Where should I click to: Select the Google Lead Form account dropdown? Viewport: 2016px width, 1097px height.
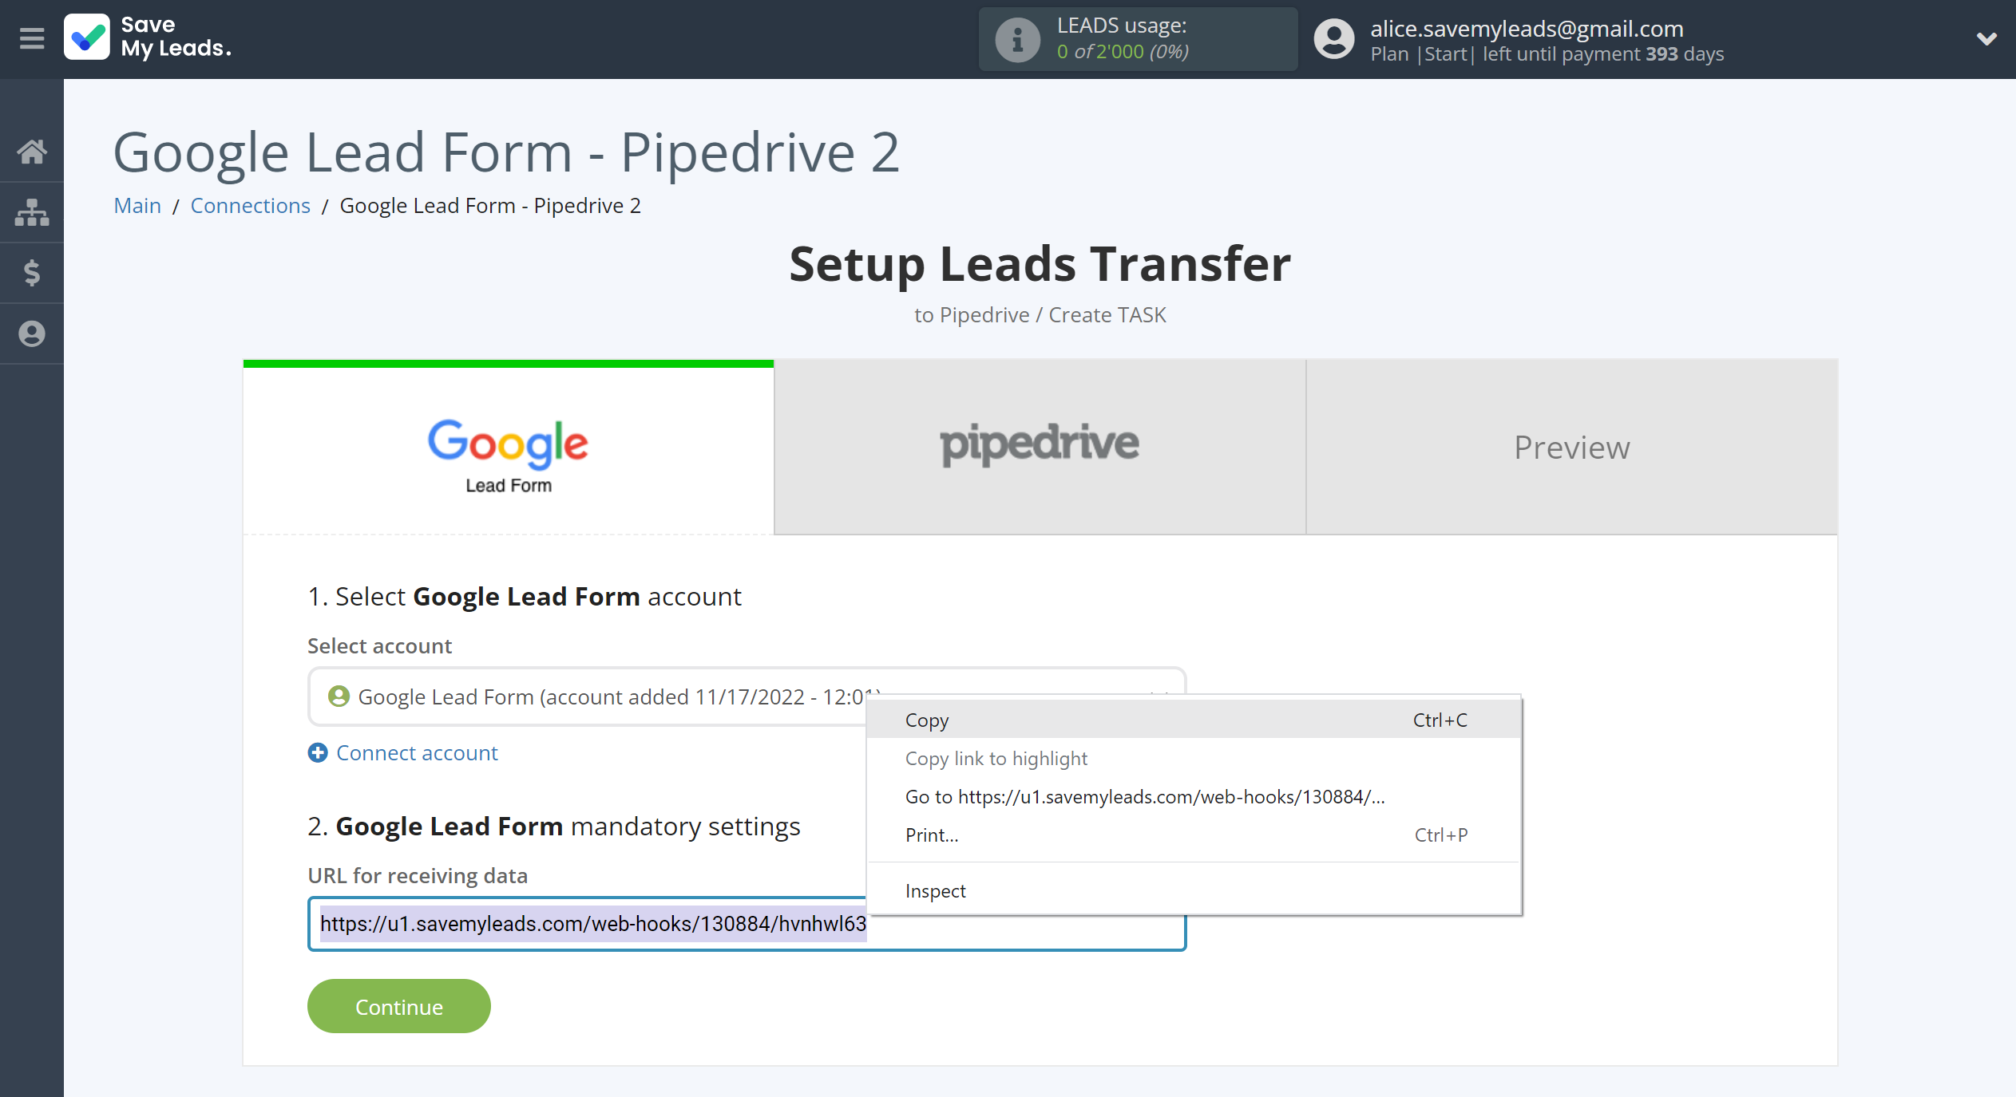coord(743,696)
